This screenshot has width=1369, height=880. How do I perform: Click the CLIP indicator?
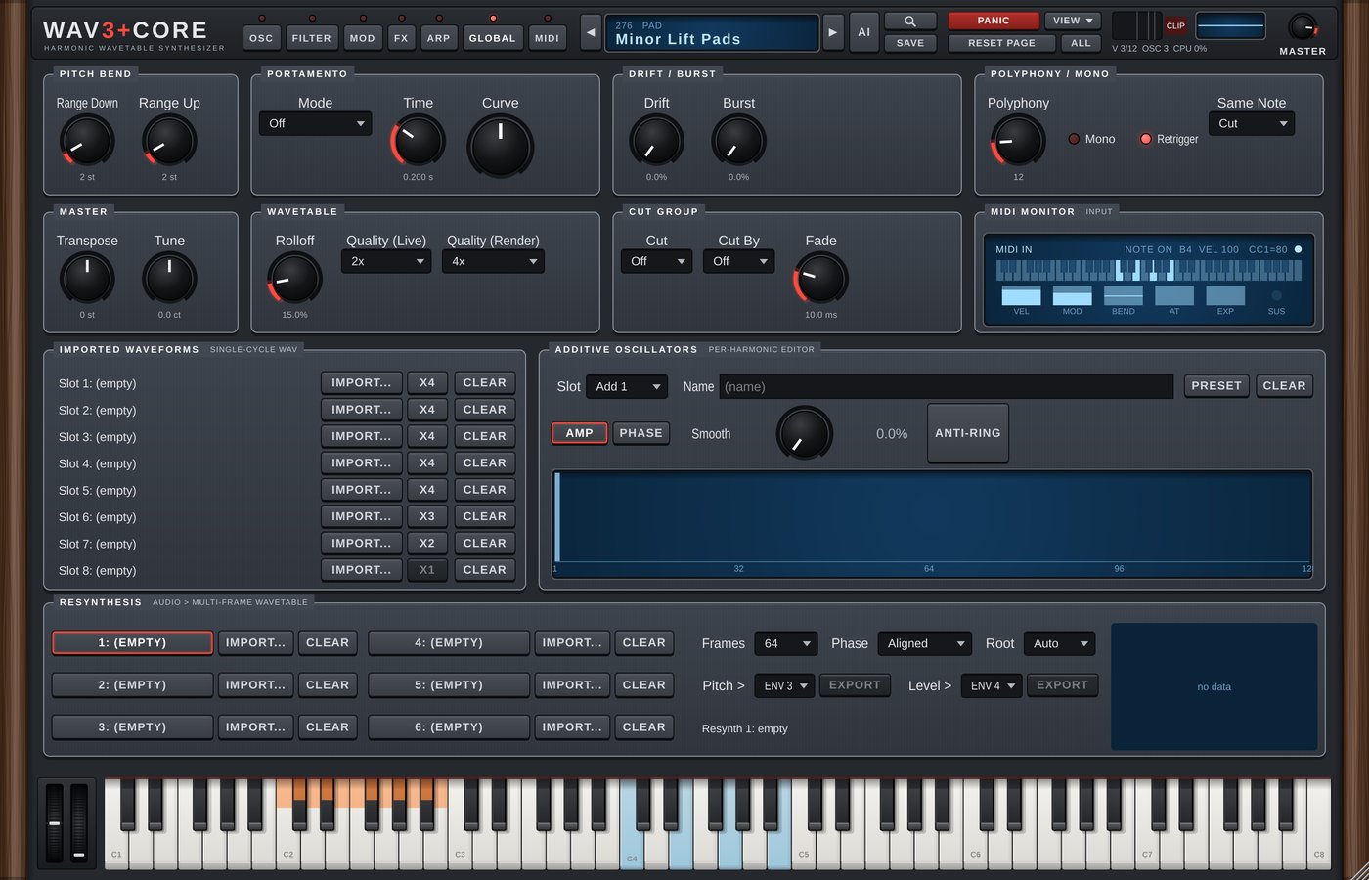1175,26
